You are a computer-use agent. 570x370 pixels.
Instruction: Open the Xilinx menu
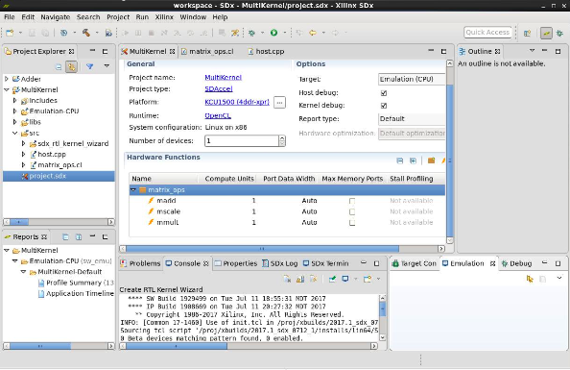pos(164,17)
